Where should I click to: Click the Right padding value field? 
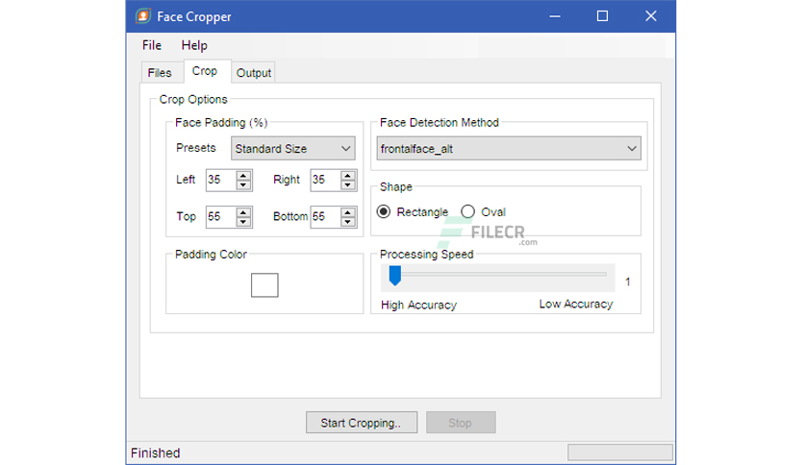[326, 180]
